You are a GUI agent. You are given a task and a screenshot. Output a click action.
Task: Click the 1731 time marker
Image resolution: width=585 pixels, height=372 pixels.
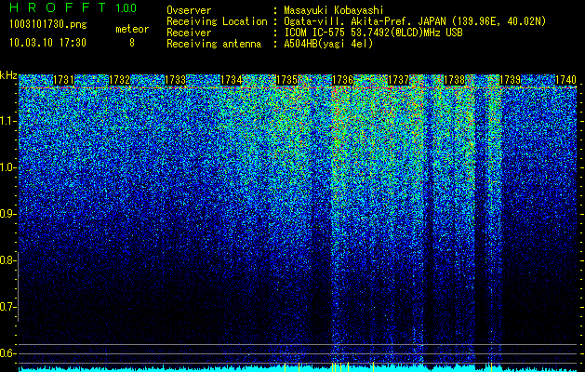(x=63, y=80)
